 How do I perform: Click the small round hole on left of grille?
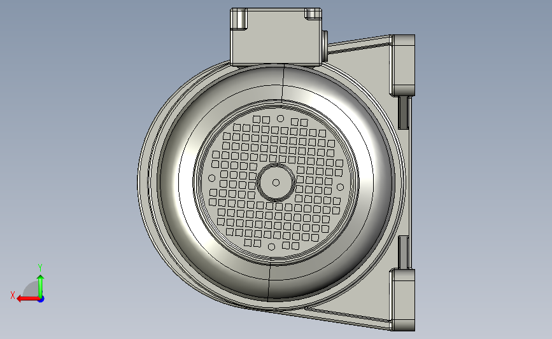211,178
